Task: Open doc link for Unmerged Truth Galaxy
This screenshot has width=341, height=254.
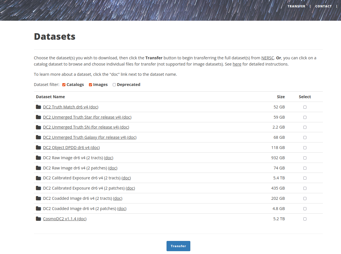Action: (x=132, y=137)
